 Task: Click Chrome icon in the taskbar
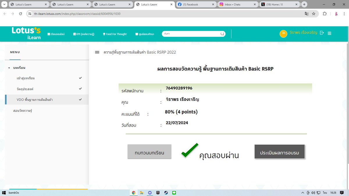[x=134, y=193]
